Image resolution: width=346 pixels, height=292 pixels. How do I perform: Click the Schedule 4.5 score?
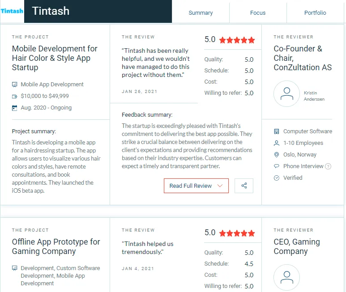coord(249,264)
